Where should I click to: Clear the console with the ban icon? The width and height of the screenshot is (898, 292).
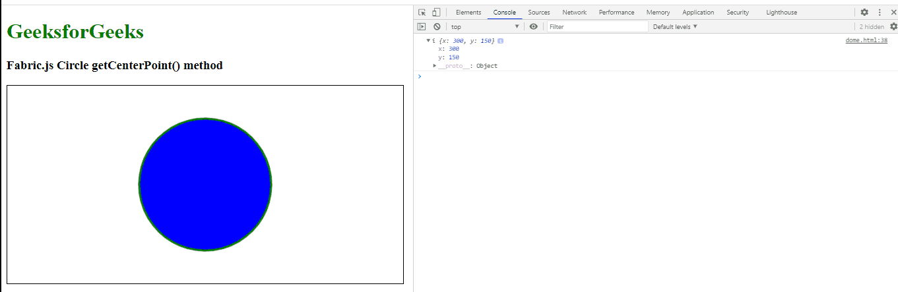[437, 26]
